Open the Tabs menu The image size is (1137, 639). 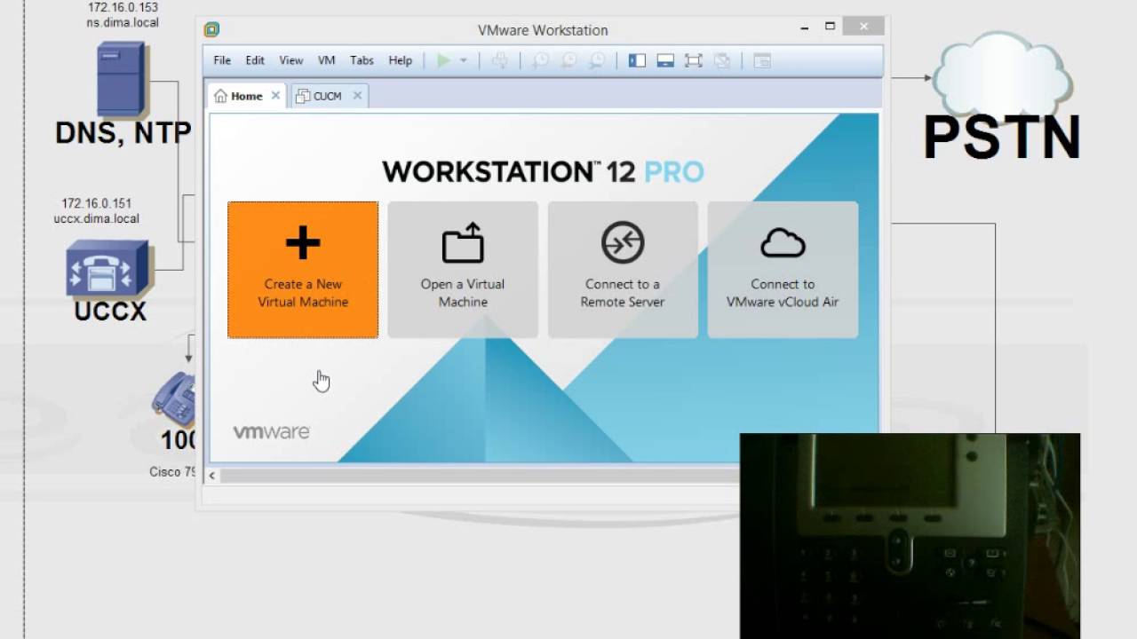tap(362, 60)
